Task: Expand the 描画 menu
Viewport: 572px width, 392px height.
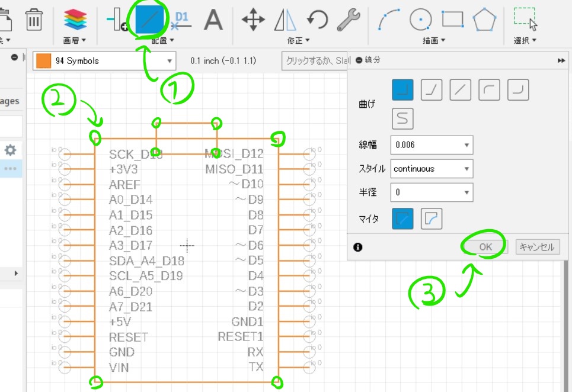Action: pyautogui.click(x=434, y=40)
